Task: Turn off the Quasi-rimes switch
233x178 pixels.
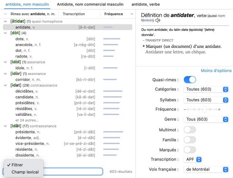Action: pyautogui.click(x=190, y=80)
